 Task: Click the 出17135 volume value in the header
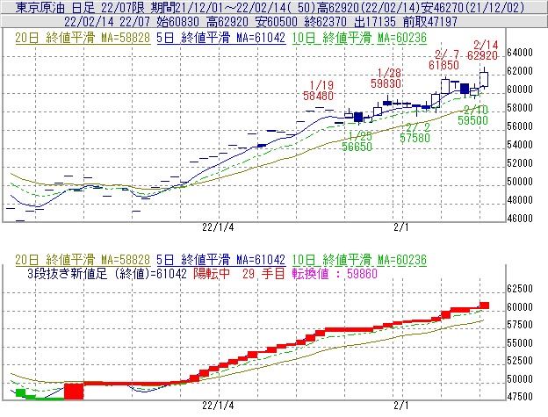375,22
